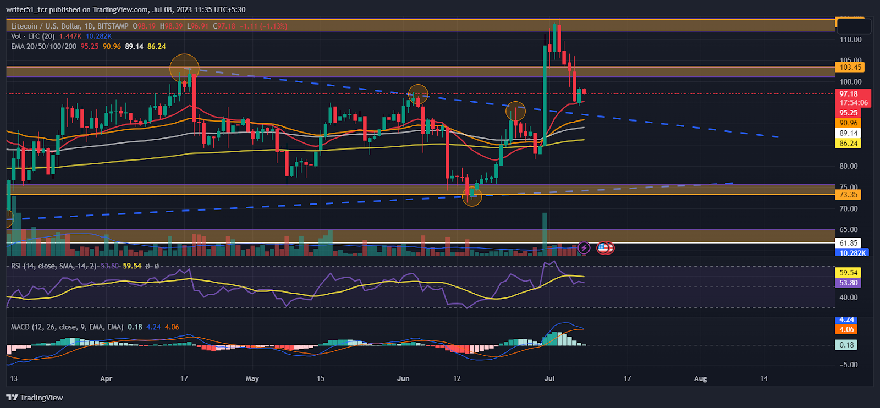The width and height of the screenshot is (880, 408).
Task: Select the 'Litecoin / U.S. Dollar, 1D, BITSTAMP' chart title
Action: click(x=70, y=26)
